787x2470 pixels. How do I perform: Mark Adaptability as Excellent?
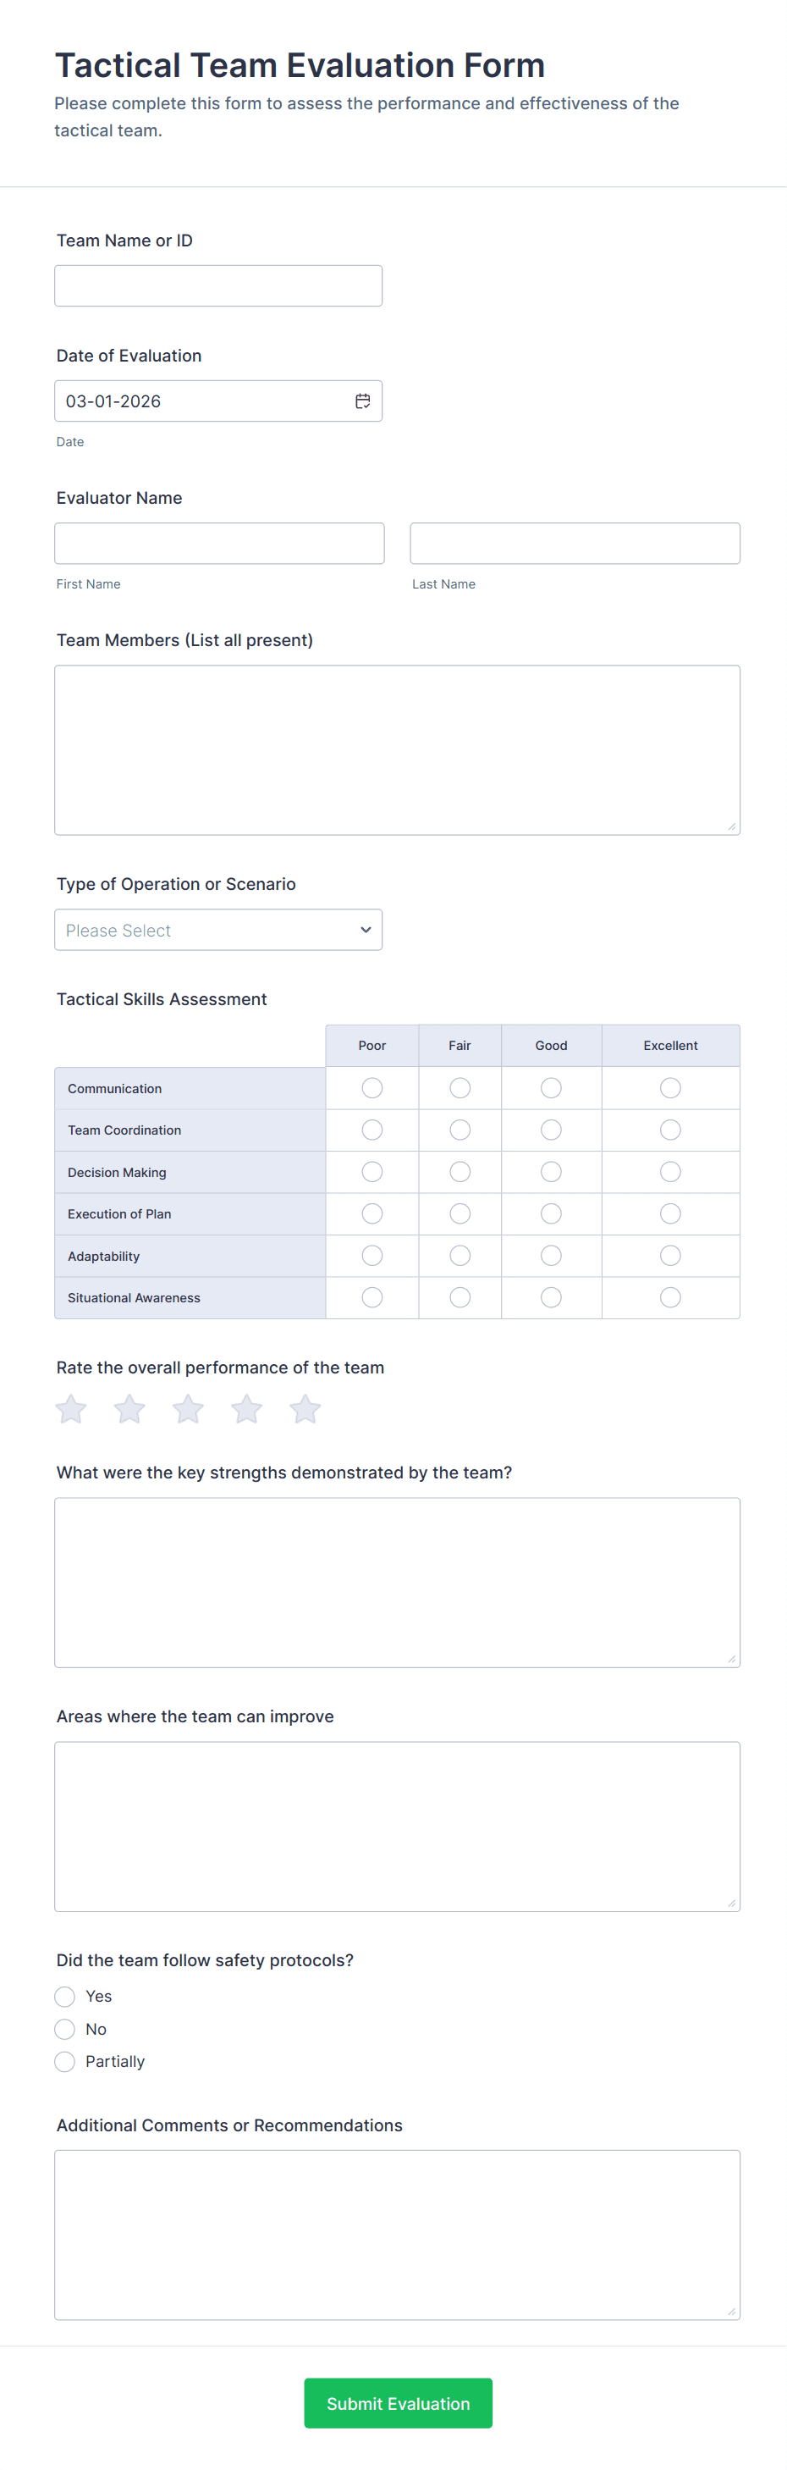coord(670,1255)
